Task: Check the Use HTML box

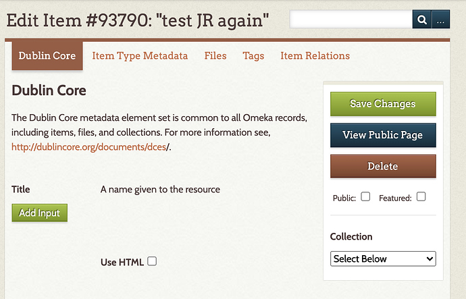Action: pyautogui.click(x=152, y=261)
